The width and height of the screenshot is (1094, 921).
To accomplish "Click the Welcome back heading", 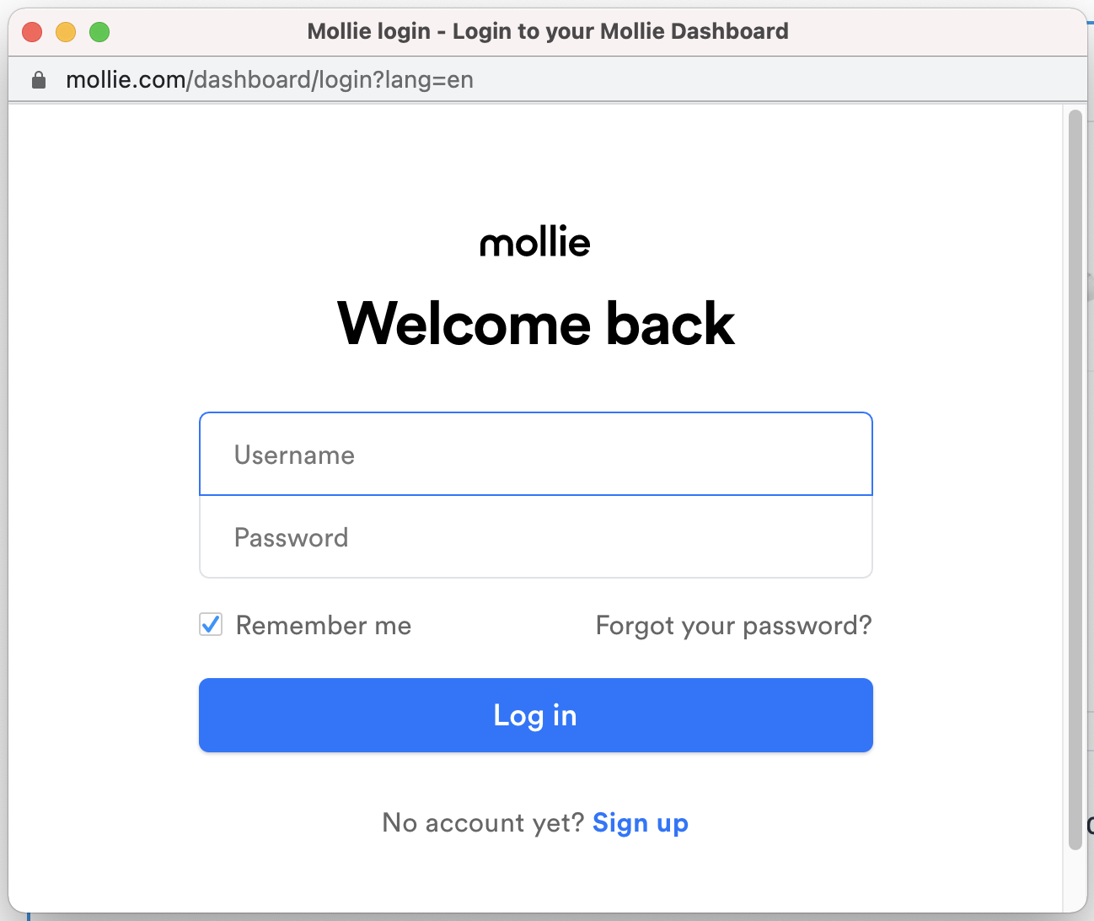I will [x=535, y=323].
